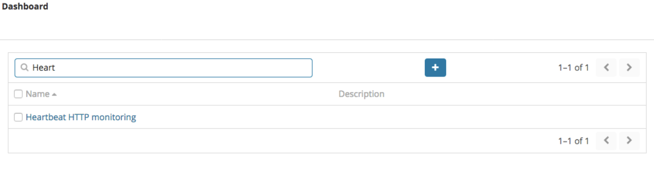Open the Heartbeat HTTP monitoring dashboard link

point(81,117)
